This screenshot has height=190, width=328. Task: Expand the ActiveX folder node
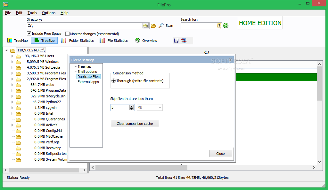pyautogui.click(x=12, y=125)
